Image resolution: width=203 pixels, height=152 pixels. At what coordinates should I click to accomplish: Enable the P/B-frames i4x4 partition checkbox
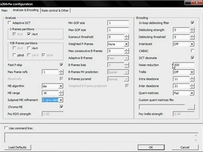[29, 48]
